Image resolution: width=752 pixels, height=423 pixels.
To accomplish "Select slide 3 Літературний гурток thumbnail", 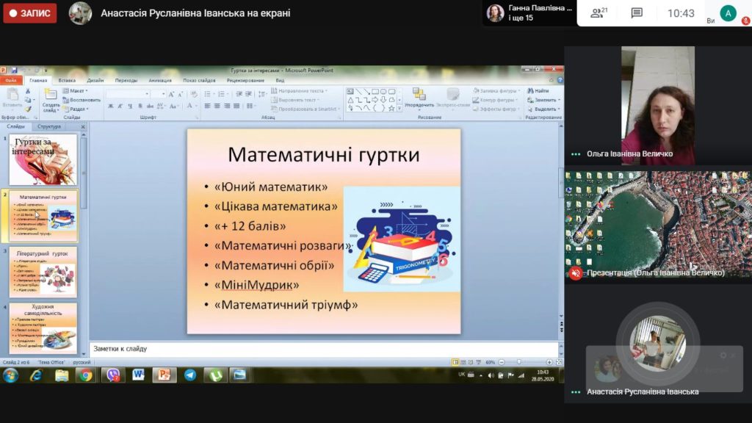I will tap(43, 272).
